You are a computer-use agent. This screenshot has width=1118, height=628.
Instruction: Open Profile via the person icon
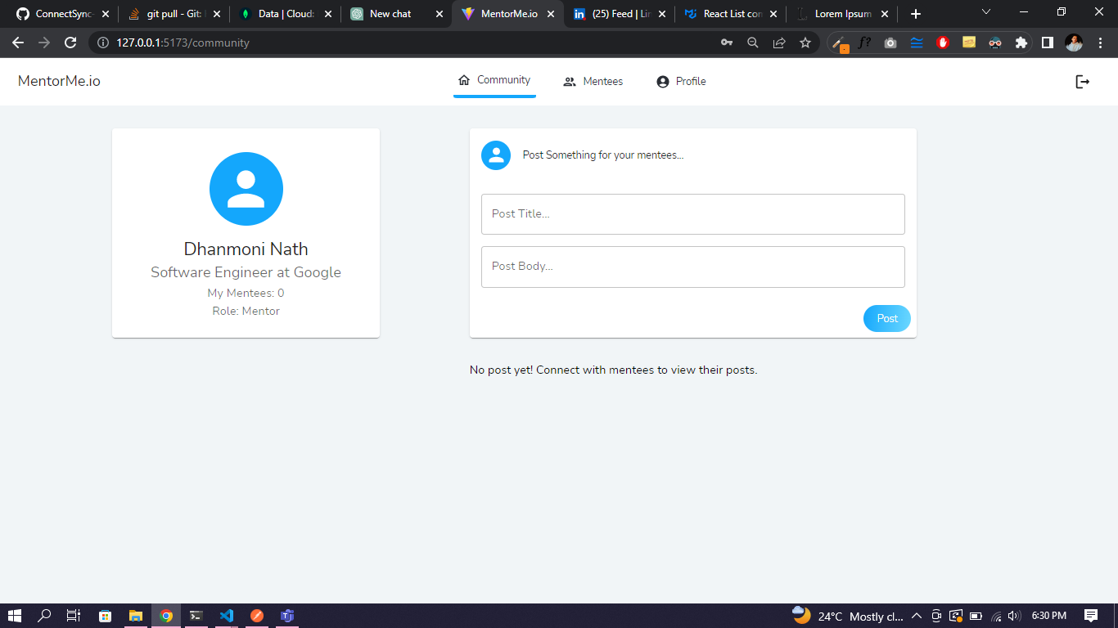(x=662, y=81)
